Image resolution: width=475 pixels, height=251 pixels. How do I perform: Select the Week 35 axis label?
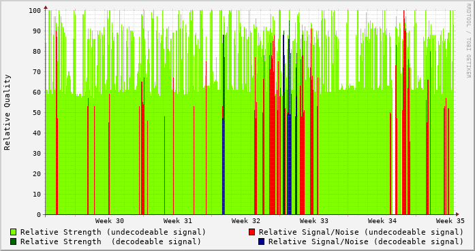coord(450,221)
